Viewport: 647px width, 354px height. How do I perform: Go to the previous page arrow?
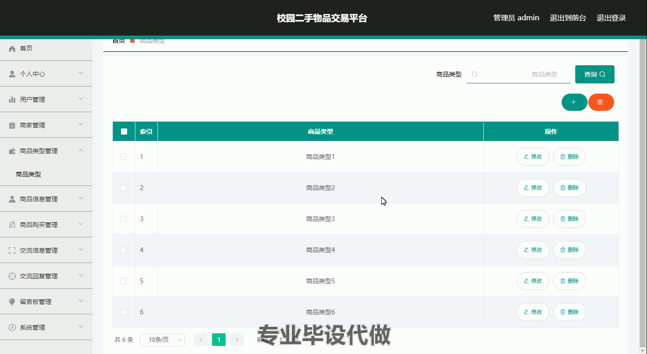(201, 340)
